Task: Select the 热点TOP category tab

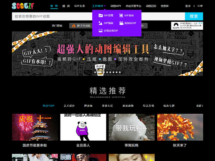Action: pos(48,106)
